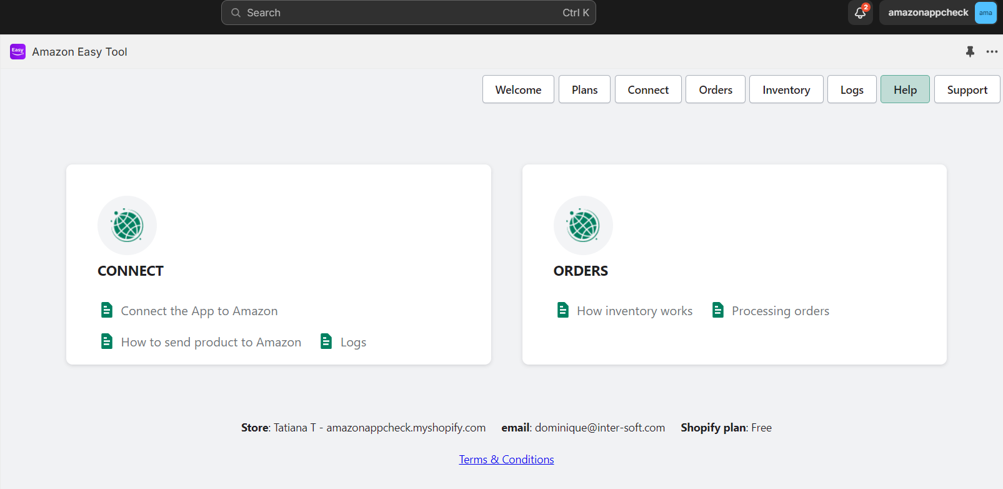1003x489 pixels.
Task: Open Connect the App to Amazon article
Action: tap(199, 311)
